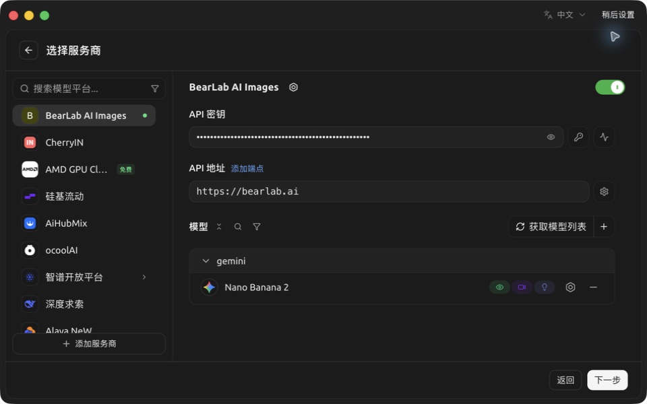Click 获取模型列表 button
Image resolution: width=647 pixels, height=404 pixels.
click(x=551, y=227)
